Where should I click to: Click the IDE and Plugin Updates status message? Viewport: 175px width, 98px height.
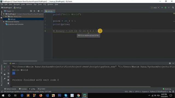coord(28,92)
